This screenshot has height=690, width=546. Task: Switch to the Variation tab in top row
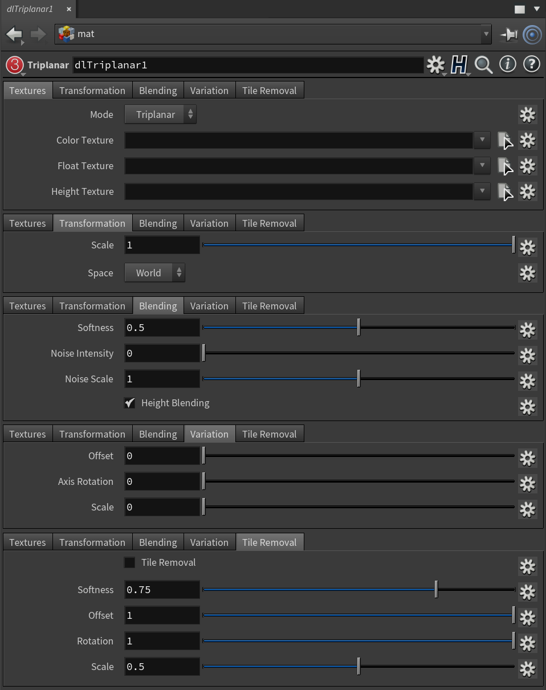click(x=209, y=91)
